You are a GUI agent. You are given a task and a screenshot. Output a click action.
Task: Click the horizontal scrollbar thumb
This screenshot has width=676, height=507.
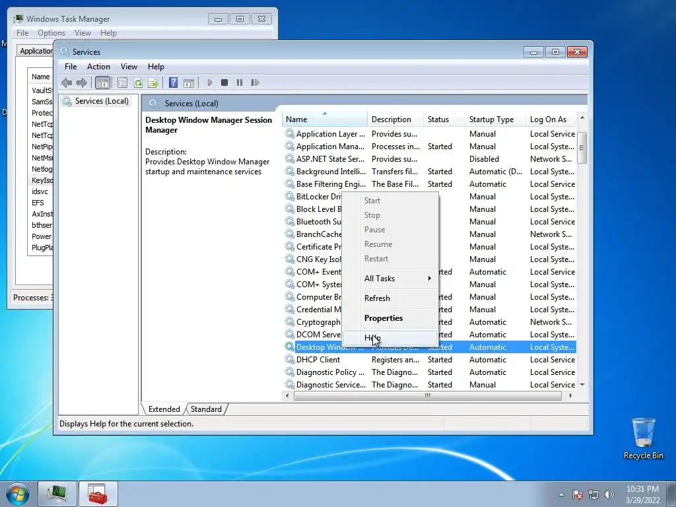427,396
